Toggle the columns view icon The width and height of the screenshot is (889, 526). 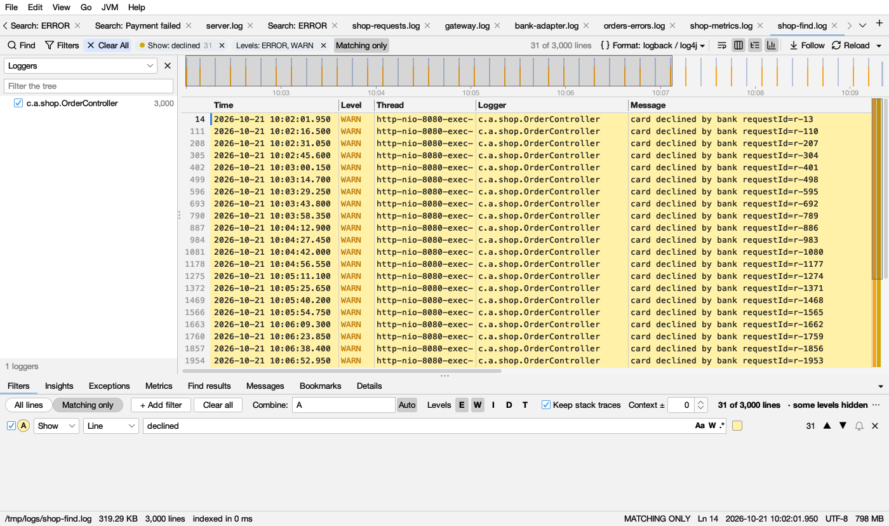click(x=739, y=45)
